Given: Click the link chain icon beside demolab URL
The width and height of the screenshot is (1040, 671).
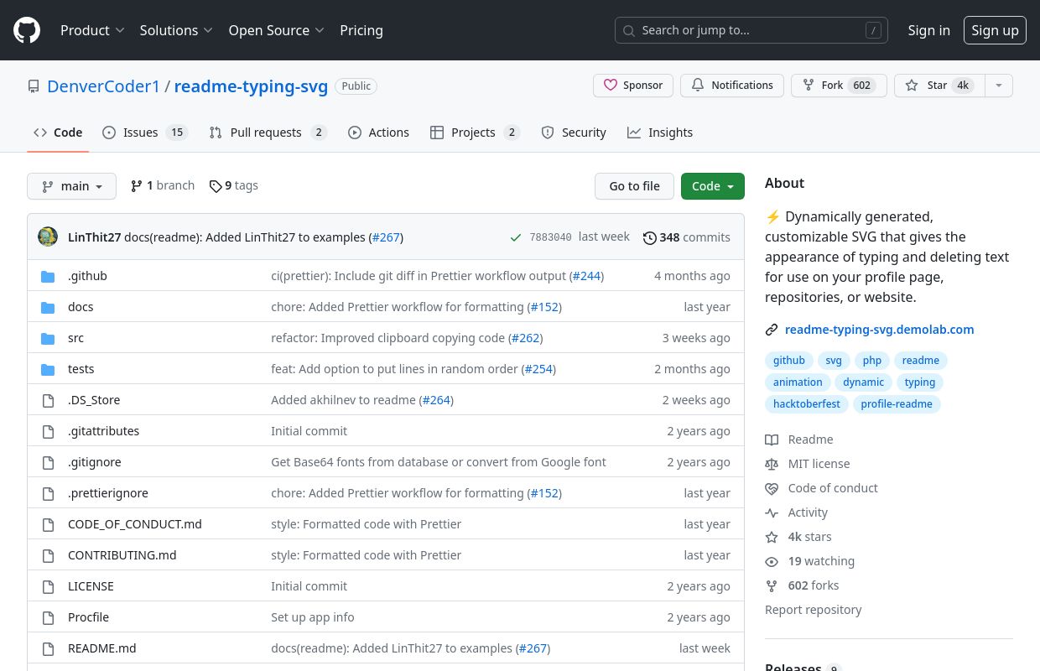Looking at the screenshot, I should click(x=772, y=330).
